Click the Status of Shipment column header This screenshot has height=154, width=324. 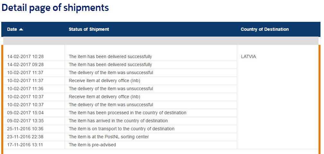tap(89, 29)
